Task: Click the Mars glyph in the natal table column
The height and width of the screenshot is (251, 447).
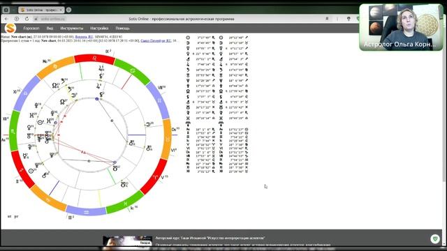Action: click(x=188, y=59)
